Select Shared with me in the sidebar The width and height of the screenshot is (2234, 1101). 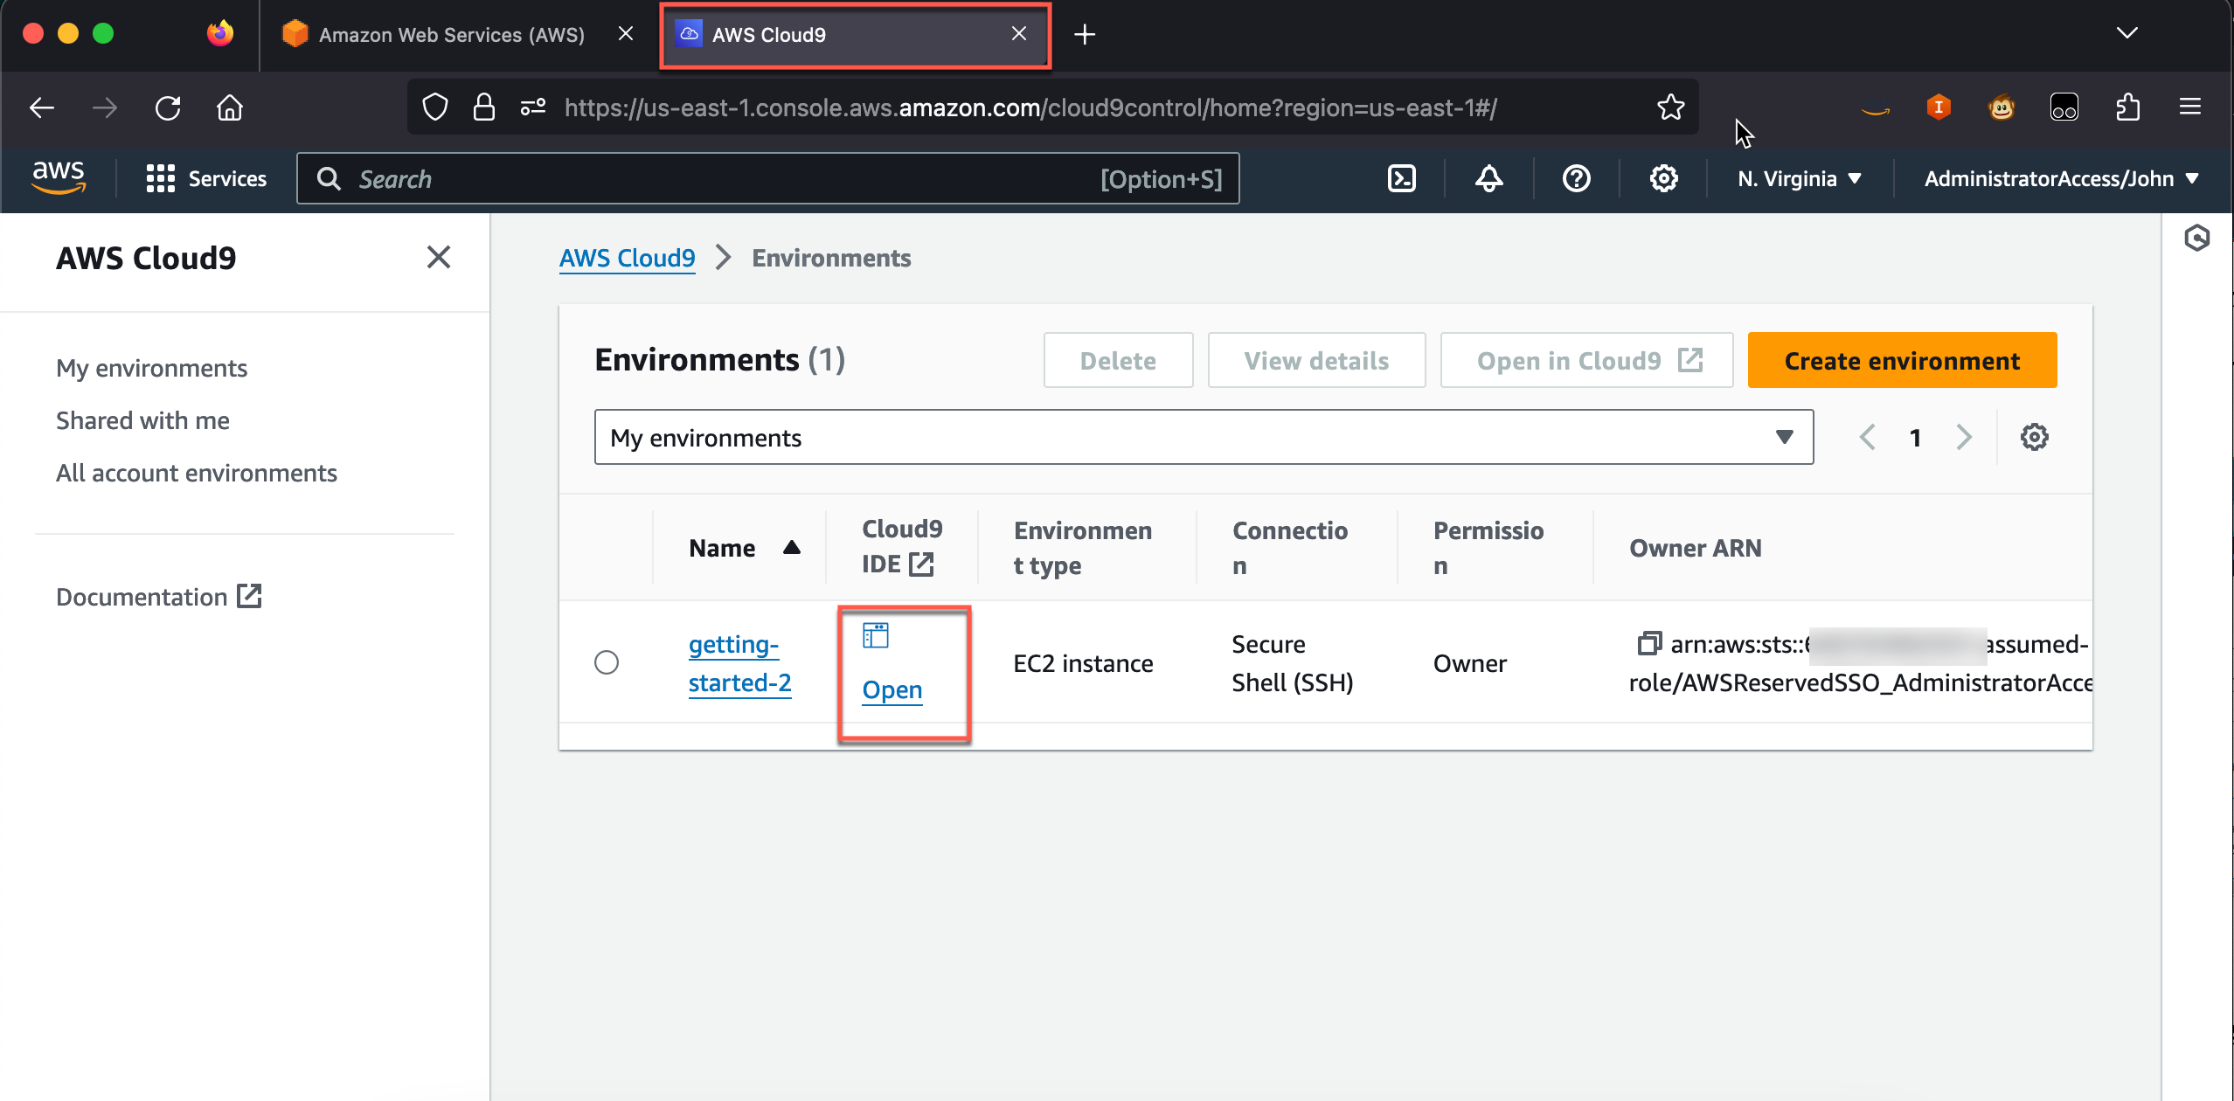pyautogui.click(x=142, y=420)
